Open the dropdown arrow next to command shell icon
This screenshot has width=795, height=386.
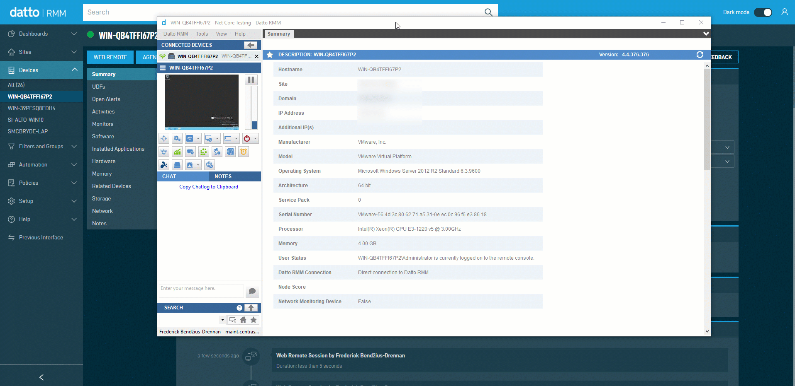pyautogui.click(x=237, y=139)
